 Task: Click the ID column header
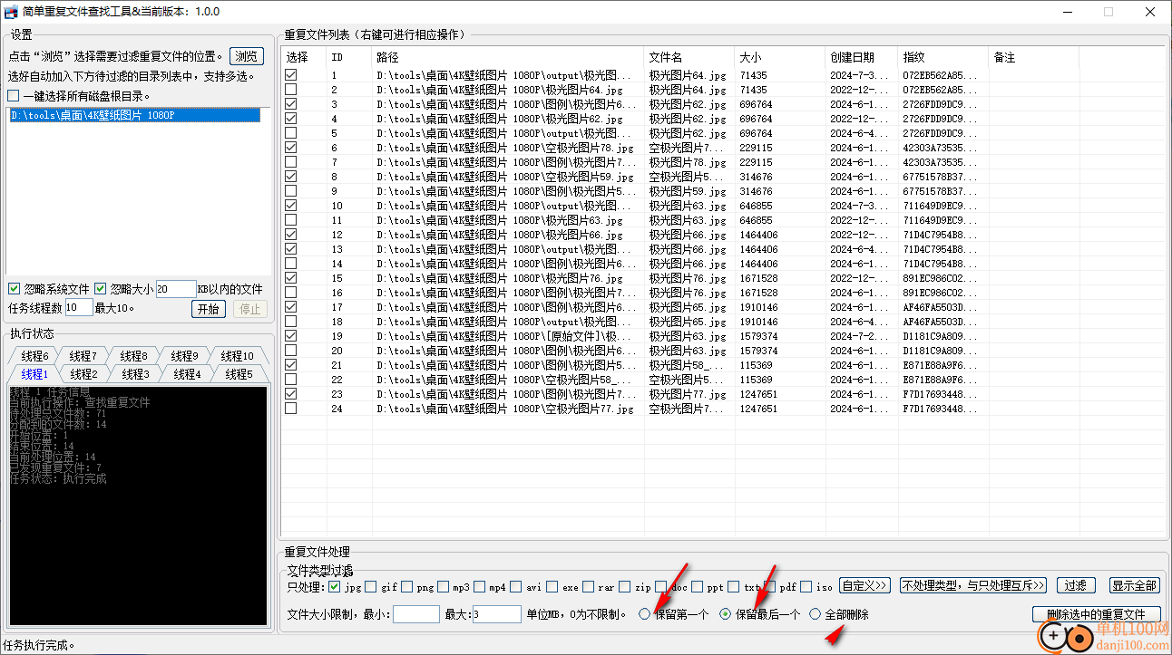(x=349, y=57)
